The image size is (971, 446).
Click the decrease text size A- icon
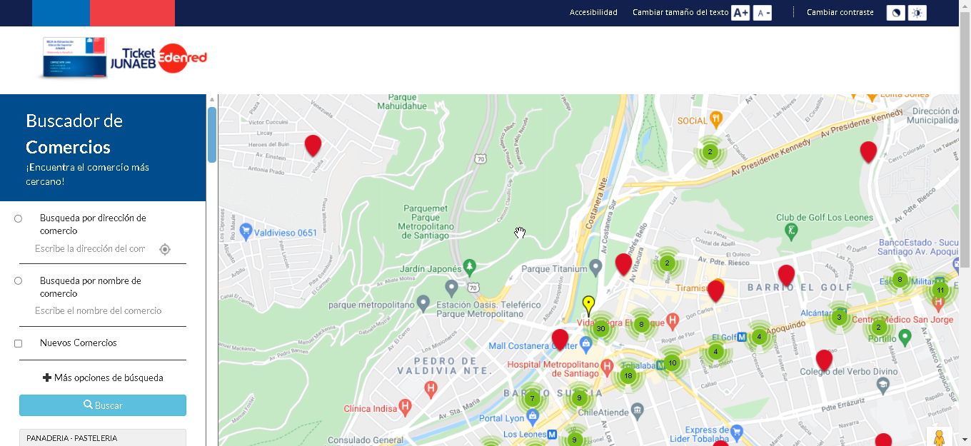tap(763, 13)
